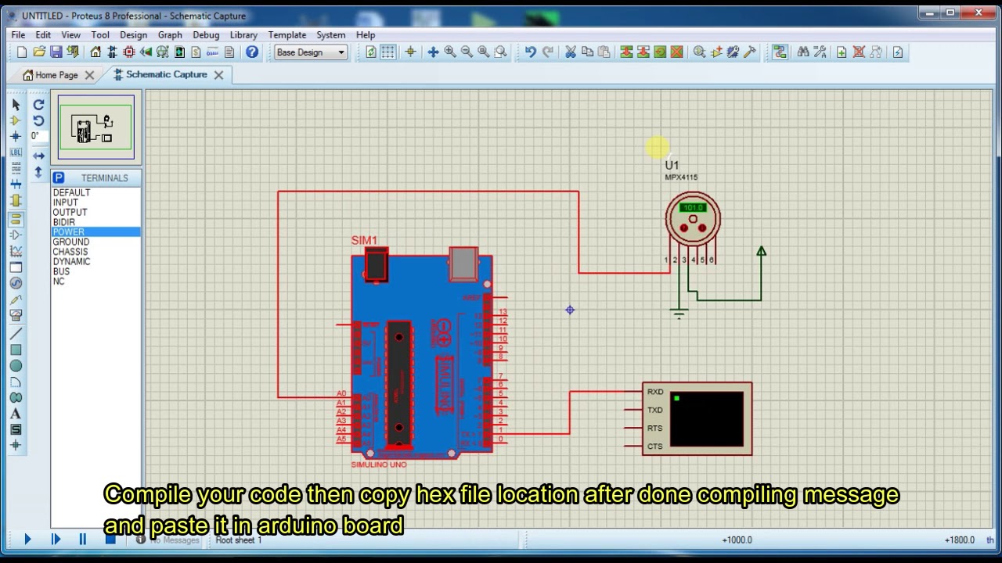Create a new project with the New icon
Image resolution: width=1002 pixels, height=563 pixels.
(x=22, y=52)
